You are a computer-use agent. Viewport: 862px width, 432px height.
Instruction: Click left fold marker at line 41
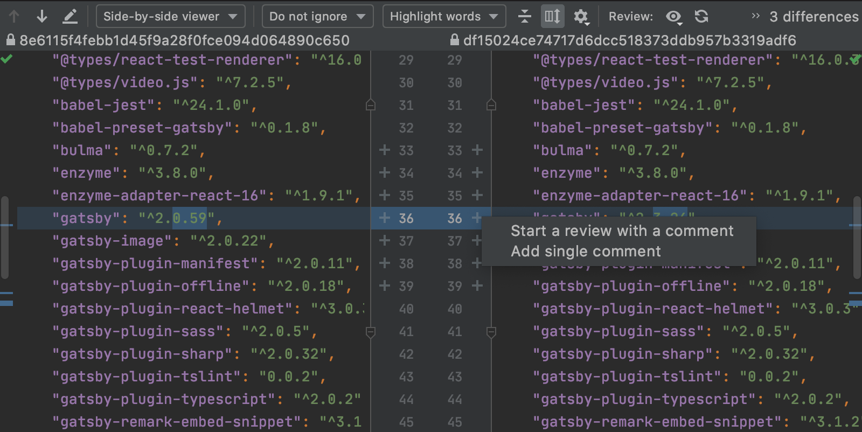(x=371, y=332)
